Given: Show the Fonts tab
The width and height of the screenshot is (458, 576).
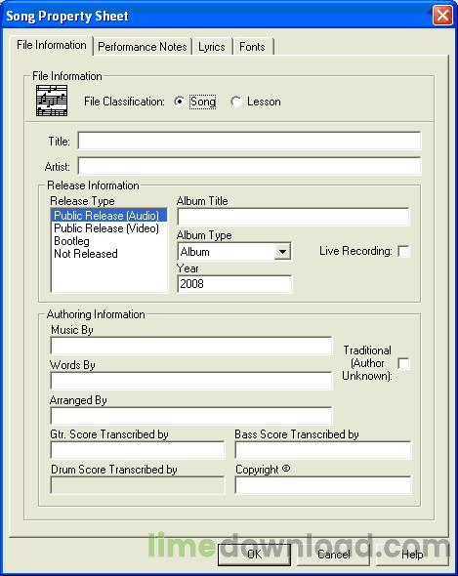Looking at the screenshot, I should point(252,47).
